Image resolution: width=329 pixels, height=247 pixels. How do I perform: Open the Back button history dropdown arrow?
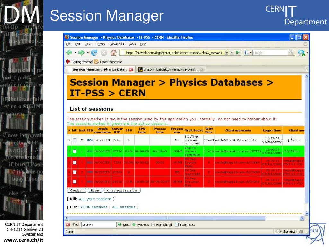click(75, 53)
